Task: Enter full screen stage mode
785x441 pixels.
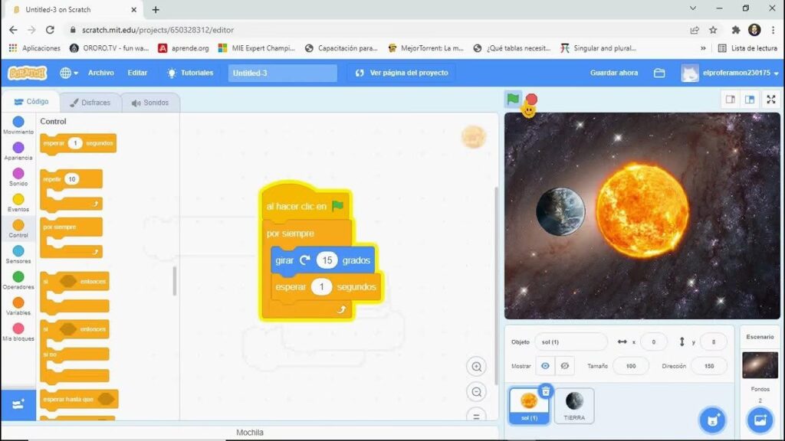Action: 770,100
